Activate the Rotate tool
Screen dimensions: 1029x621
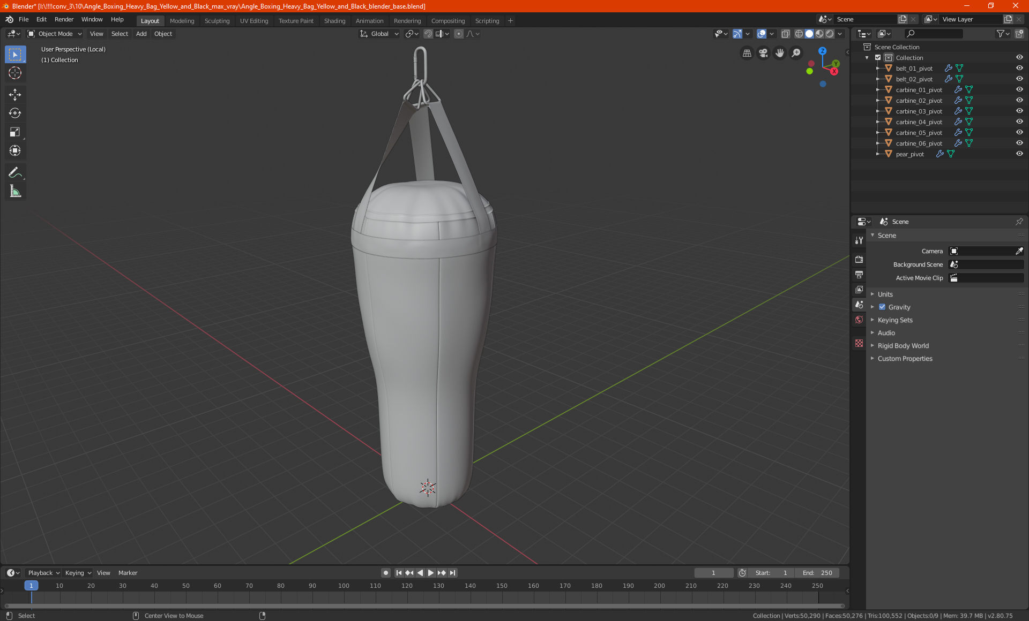point(15,113)
